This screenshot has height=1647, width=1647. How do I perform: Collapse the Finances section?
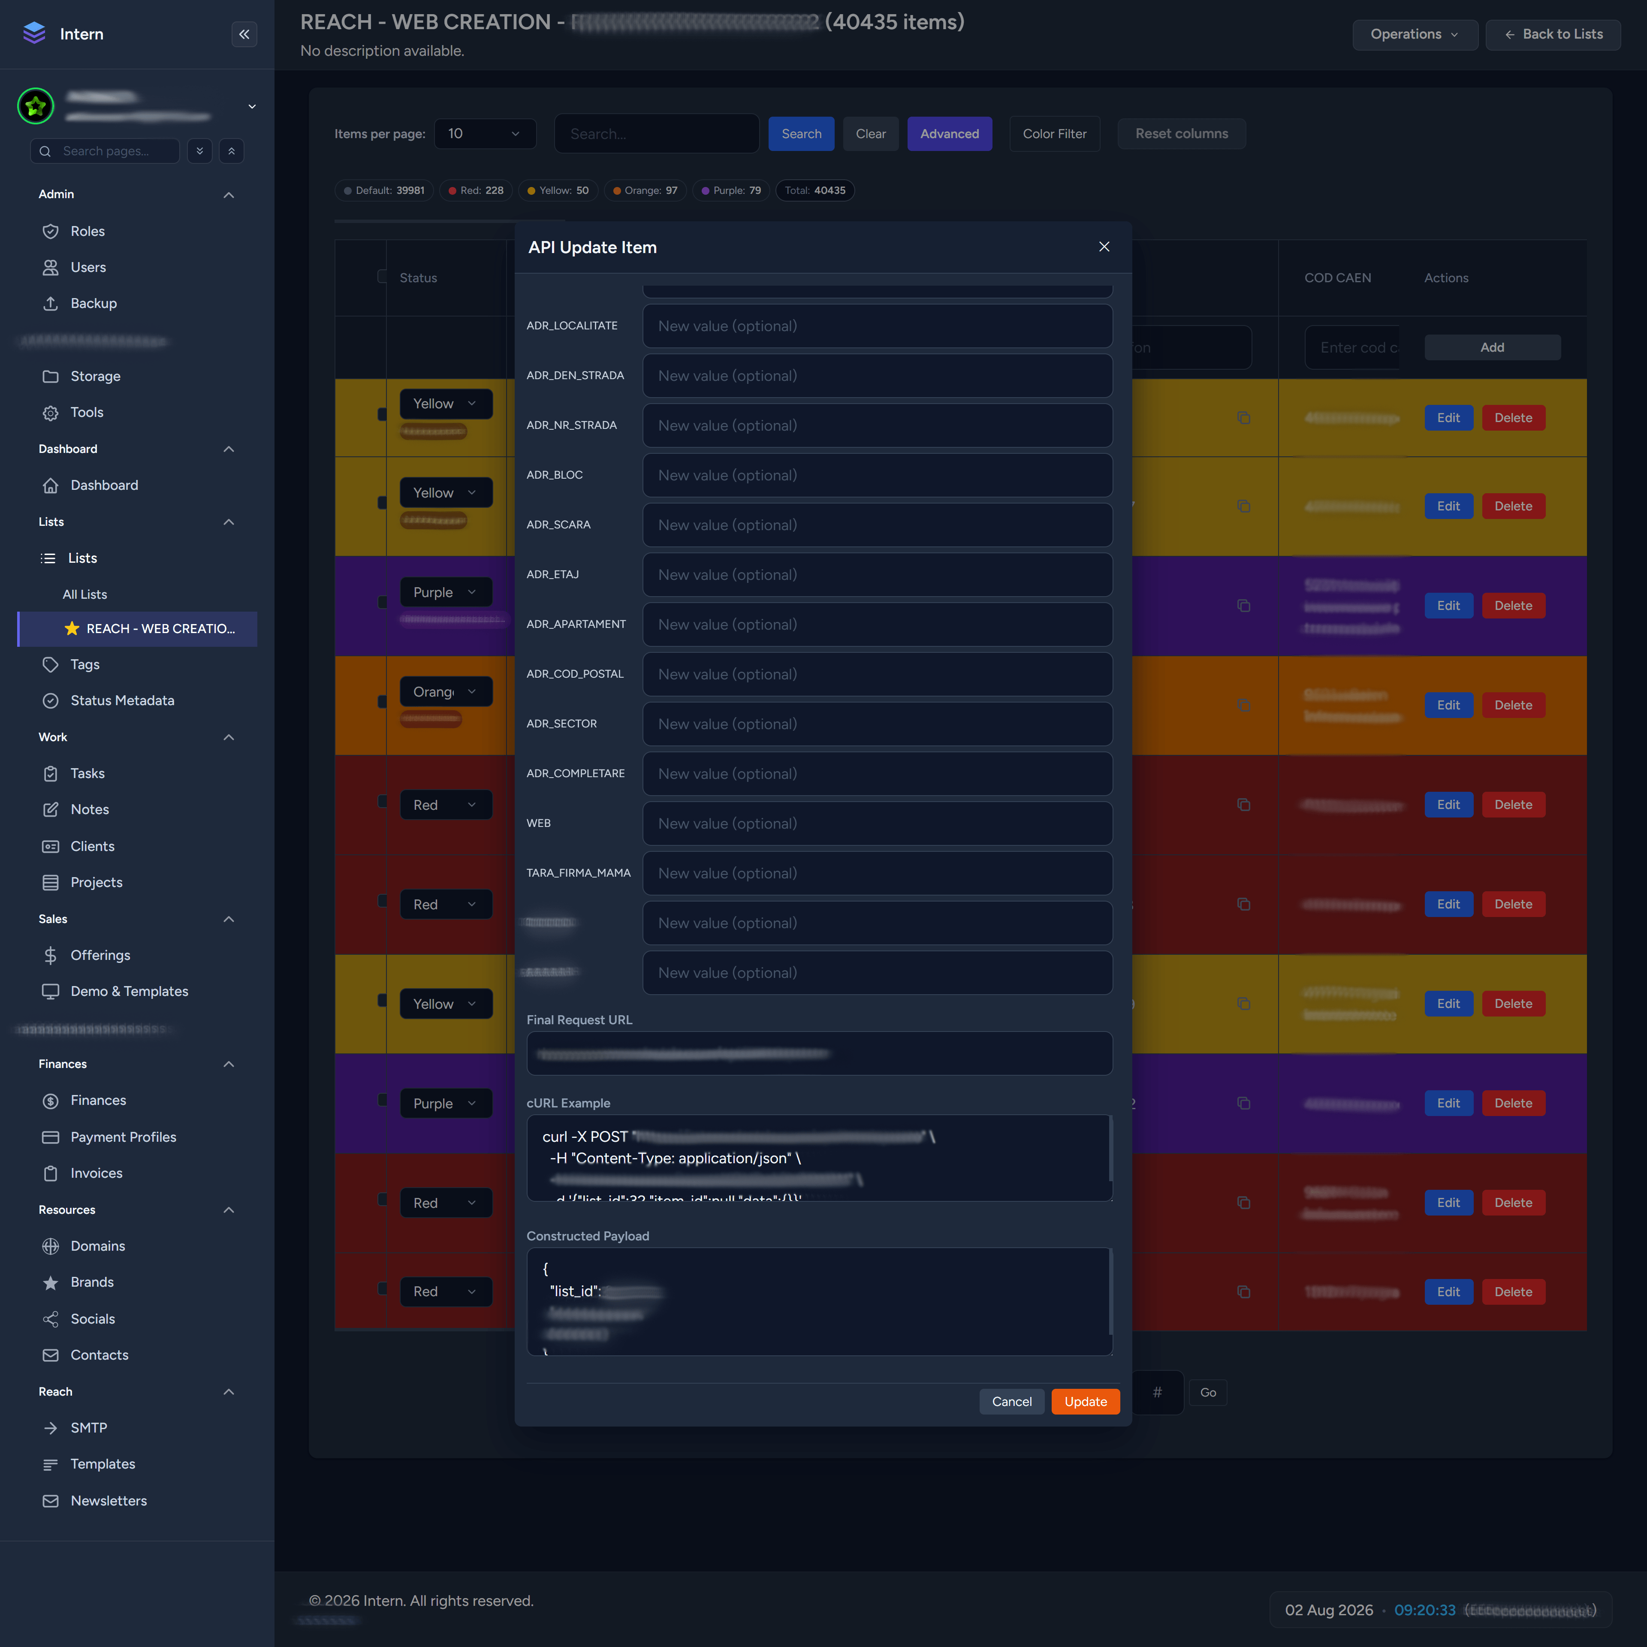pyautogui.click(x=229, y=1064)
